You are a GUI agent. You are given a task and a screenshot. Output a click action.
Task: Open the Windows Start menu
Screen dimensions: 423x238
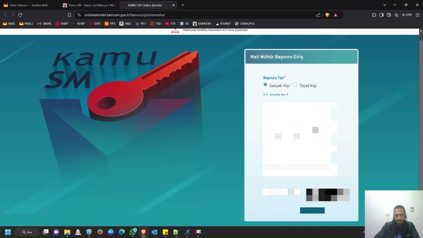[8, 232]
